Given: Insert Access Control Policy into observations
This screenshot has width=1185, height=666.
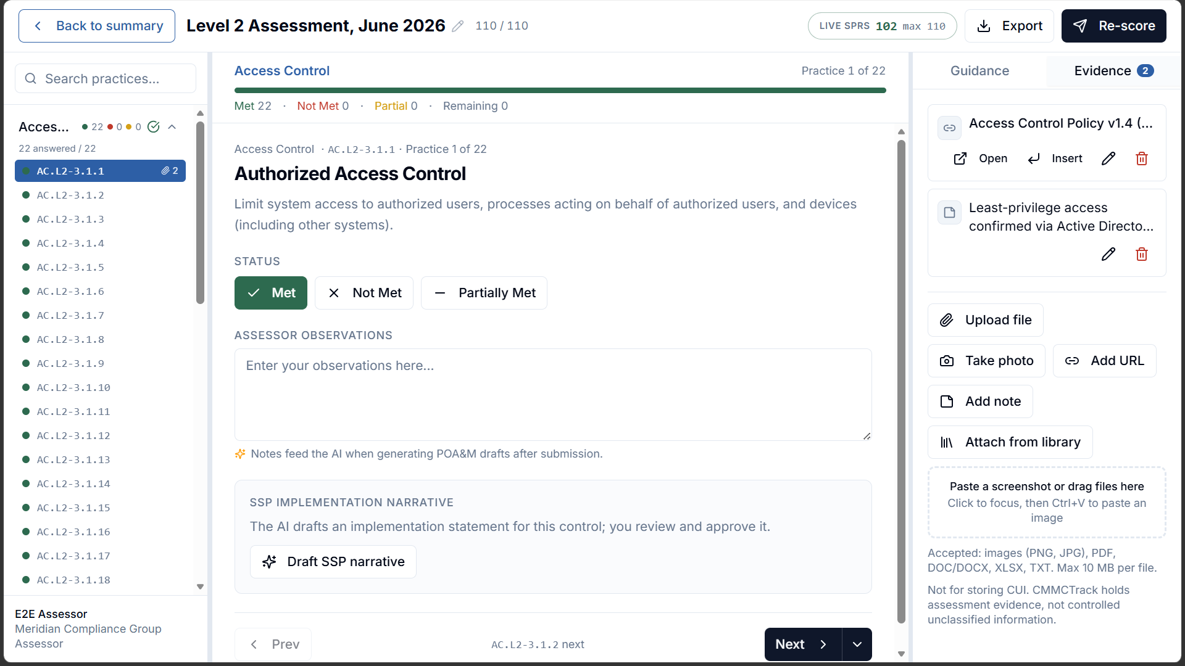Looking at the screenshot, I should 1055,158.
